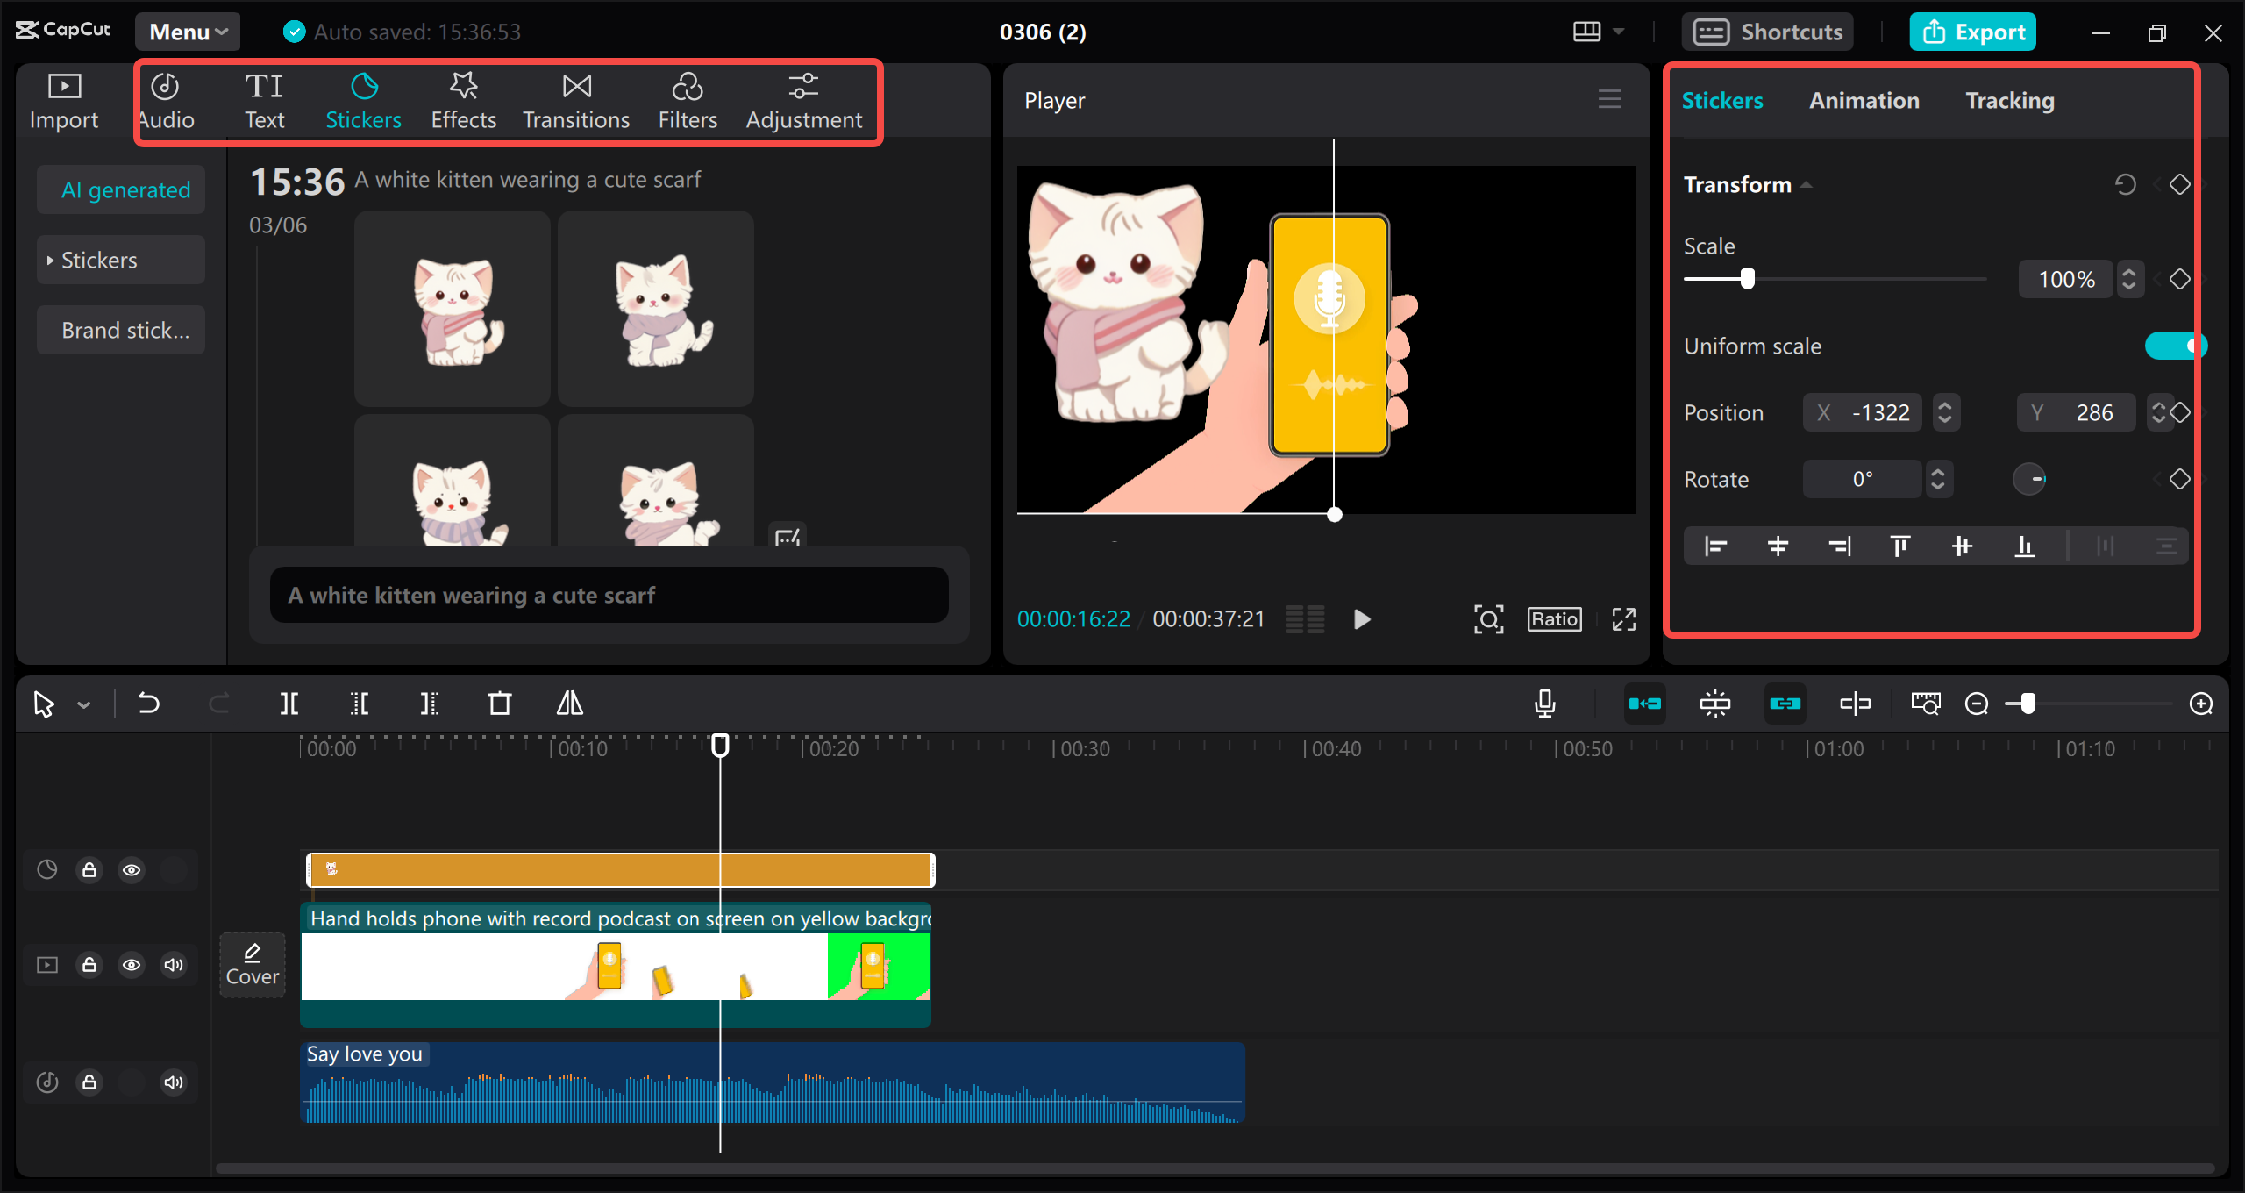Select the kitten with purple scarf thumbnail
This screenshot has height=1193, width=2245.
[655, 309]
